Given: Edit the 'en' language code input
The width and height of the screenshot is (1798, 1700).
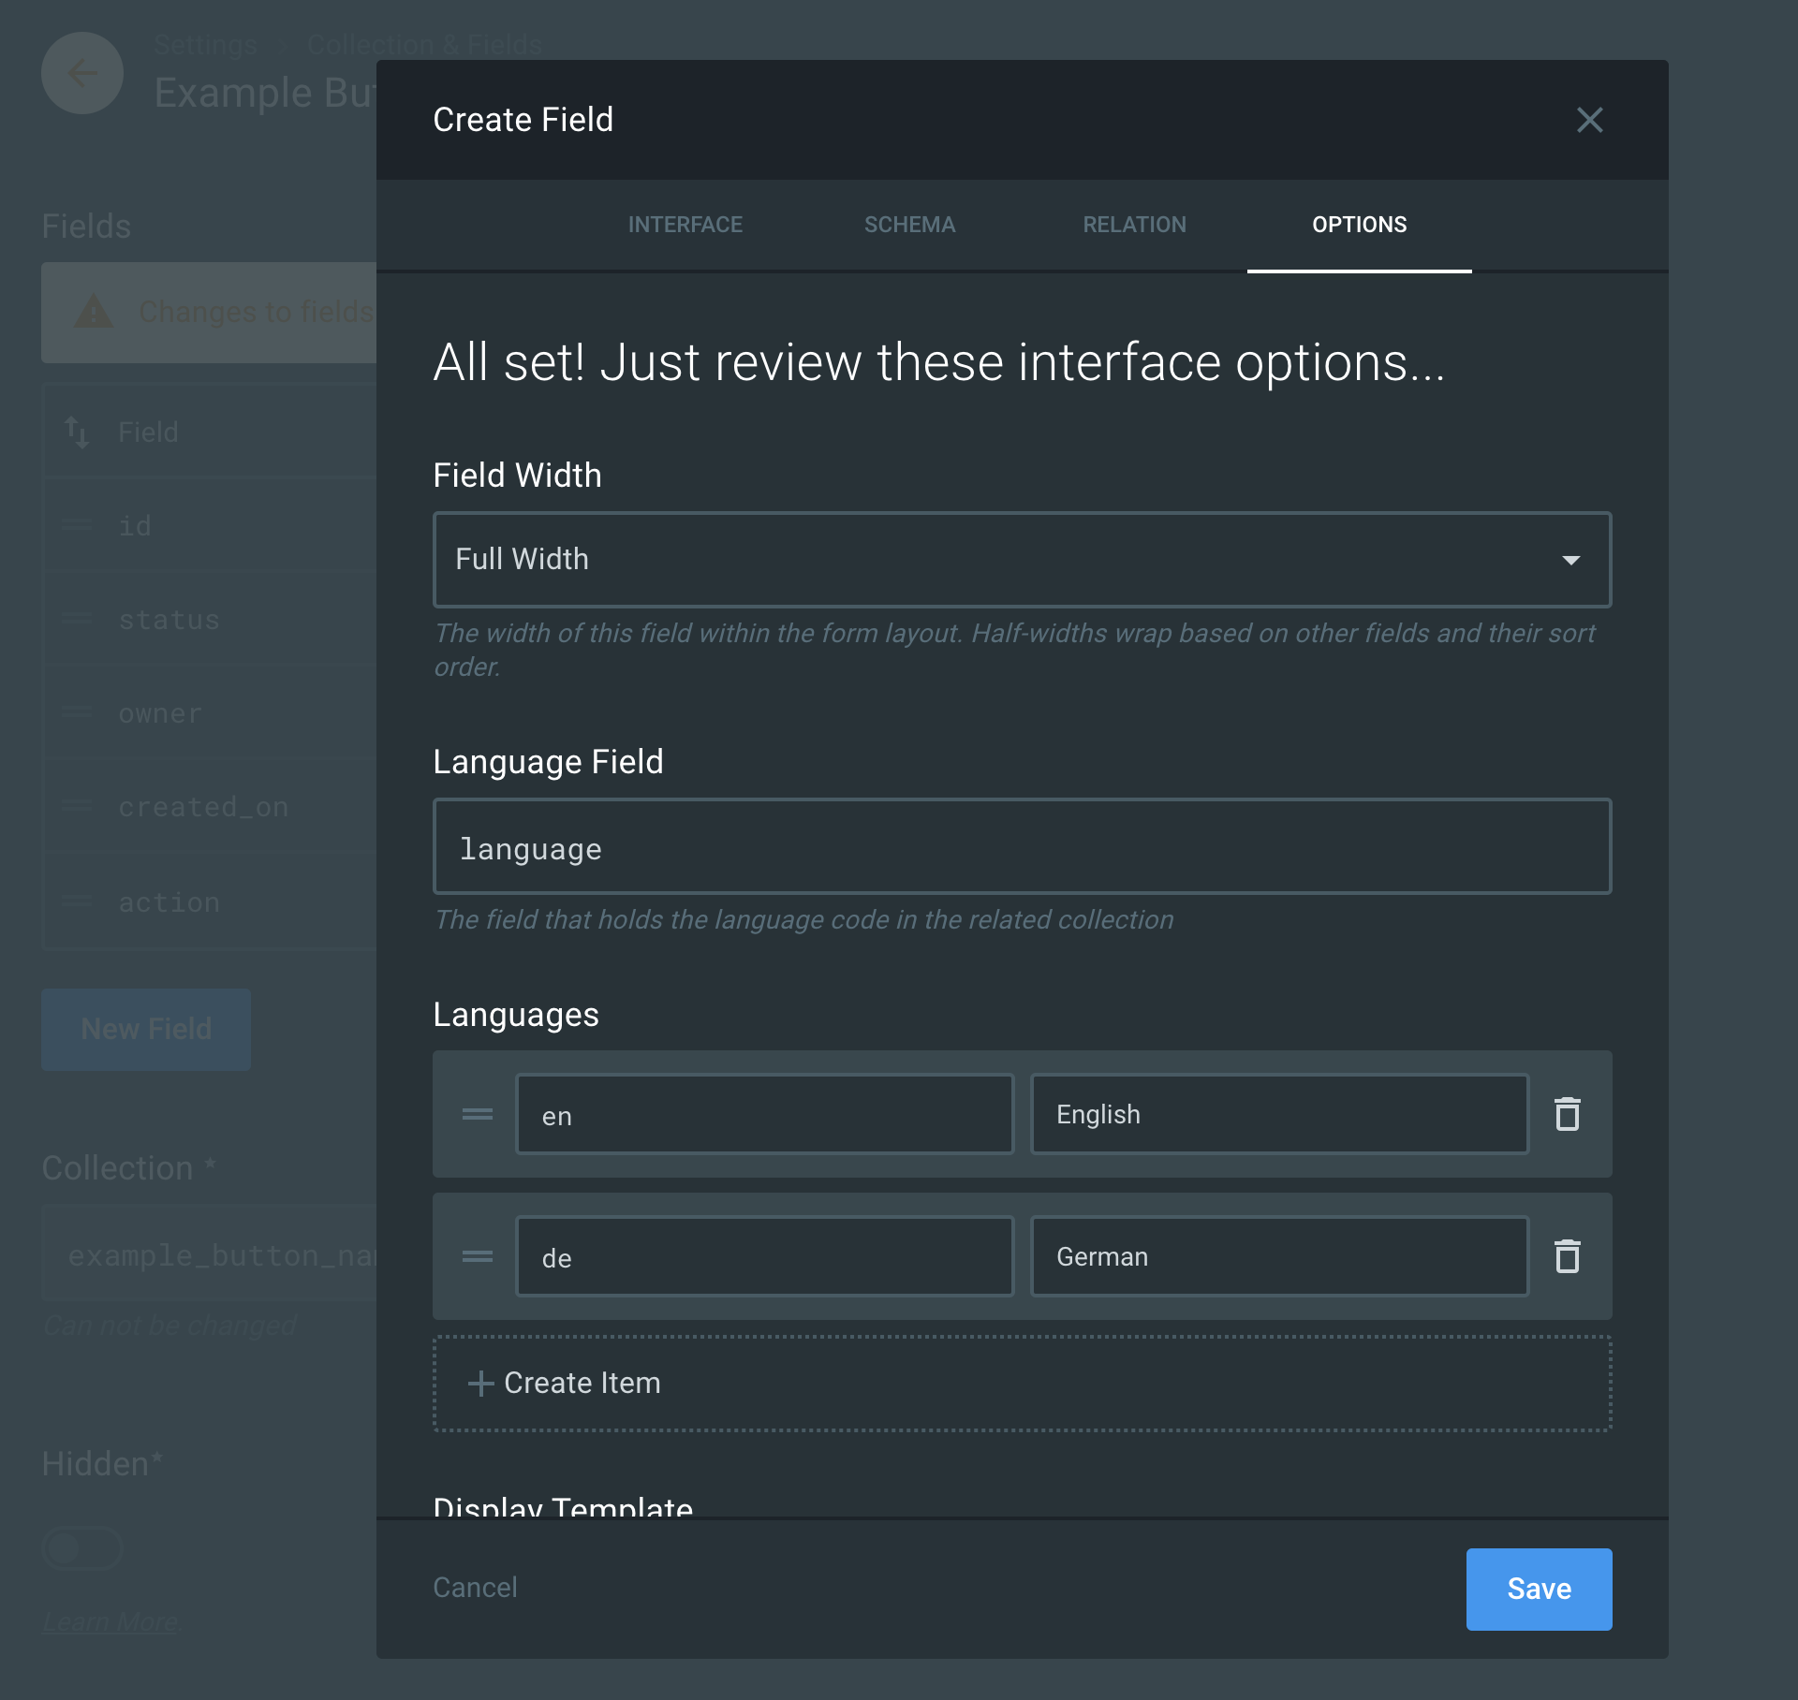Looking at the screenshot, I should pyautogui.click(x=764, y=1114).
